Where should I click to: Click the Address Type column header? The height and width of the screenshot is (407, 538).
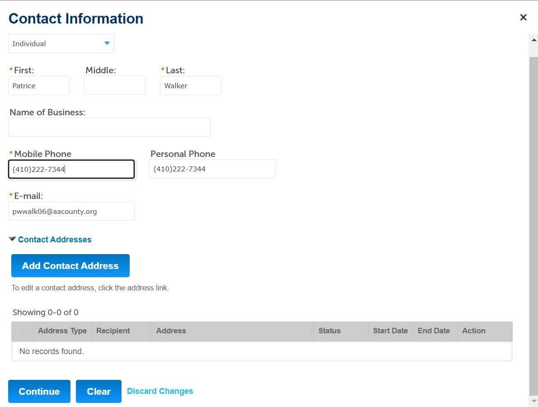coord(62,331)
